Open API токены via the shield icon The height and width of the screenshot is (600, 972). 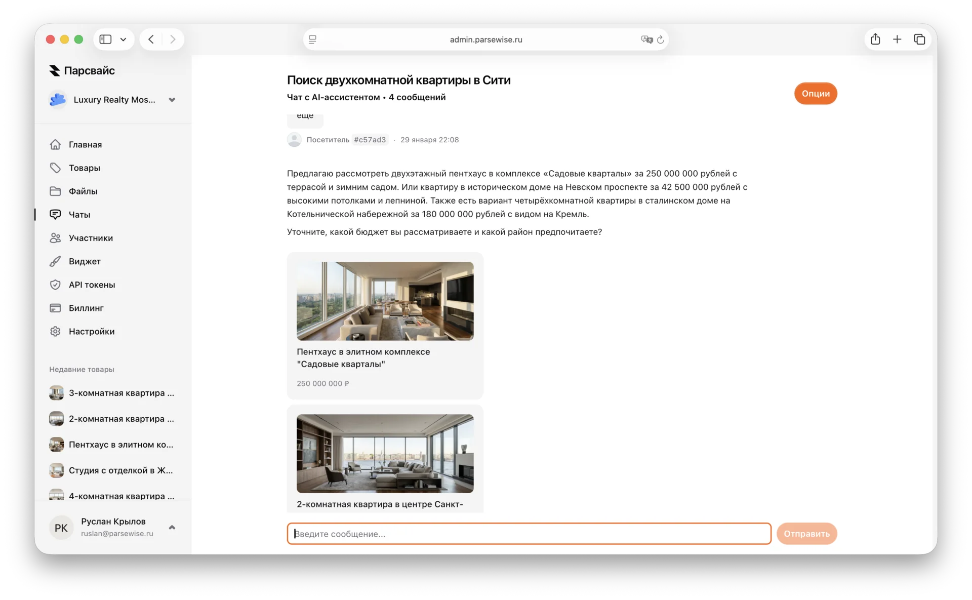click(55, 285)
